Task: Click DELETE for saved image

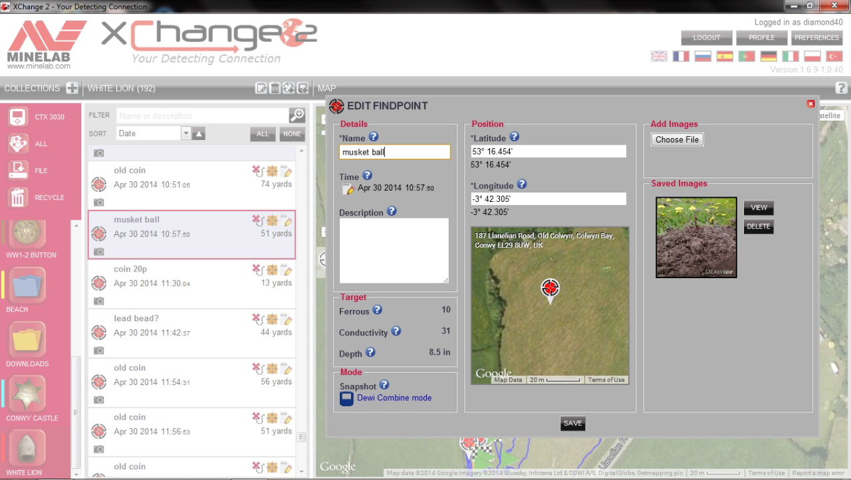Action: (759, 226)
